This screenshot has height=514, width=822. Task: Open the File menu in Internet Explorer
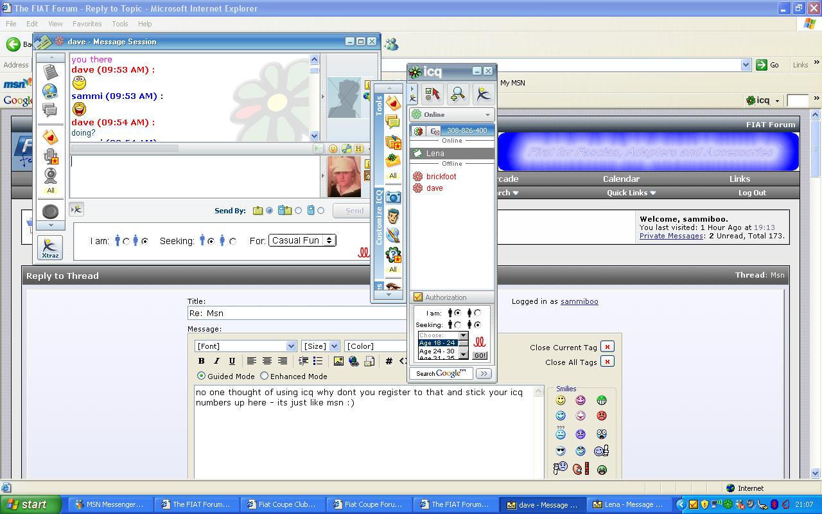(x=11, y=24)
